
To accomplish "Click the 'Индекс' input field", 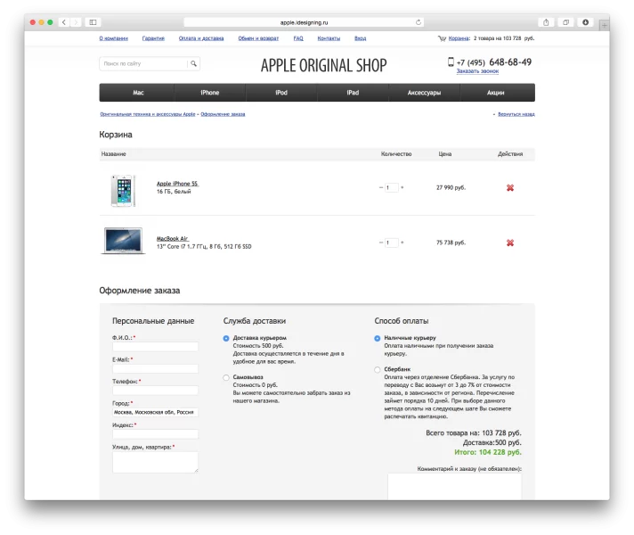I will tap(155, 434).
